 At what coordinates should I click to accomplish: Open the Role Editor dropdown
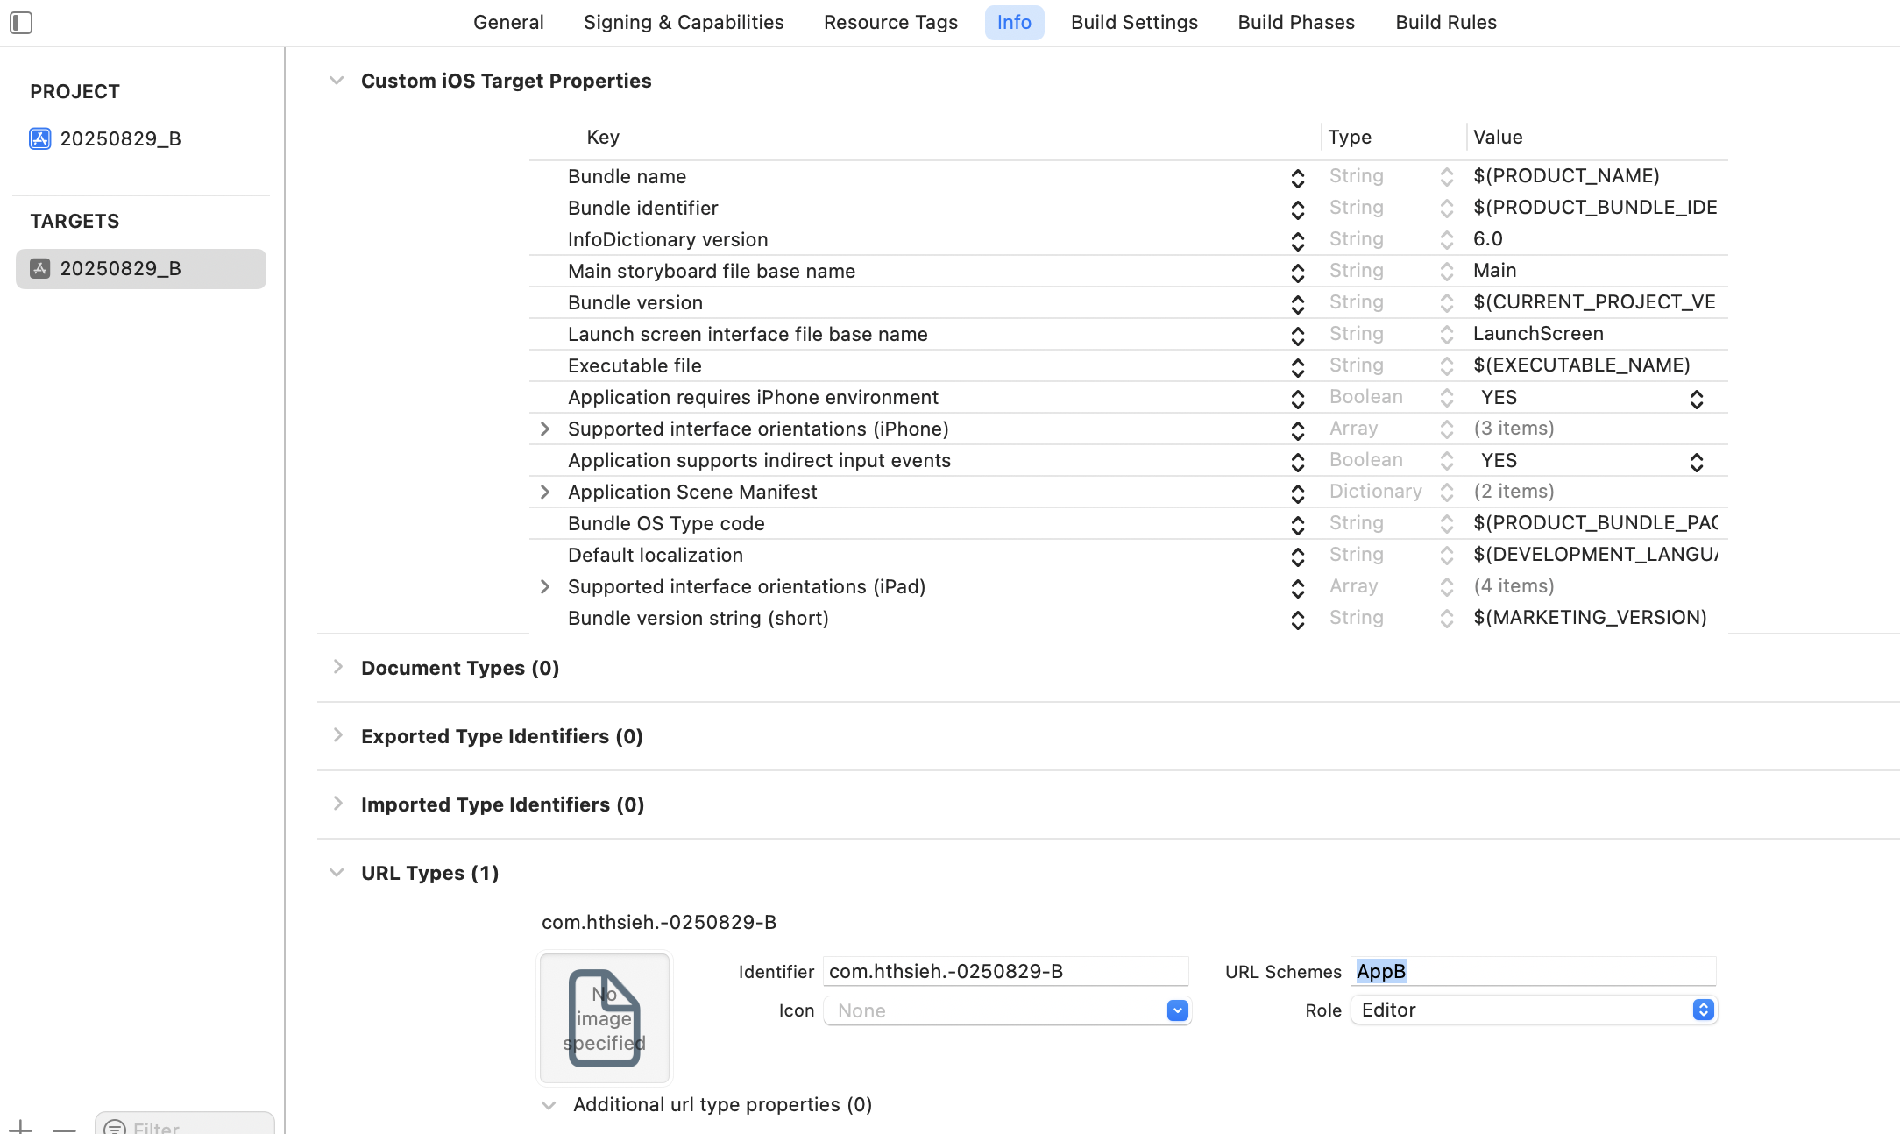[x=1702, y=1010]
